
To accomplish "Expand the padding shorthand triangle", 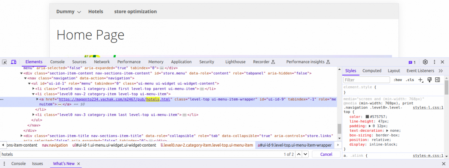I will pyautogui.click(x=370, y=126).
